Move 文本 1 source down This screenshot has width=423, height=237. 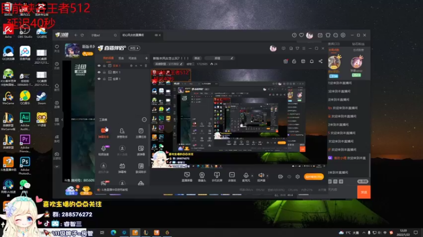[x=141, y=66]
